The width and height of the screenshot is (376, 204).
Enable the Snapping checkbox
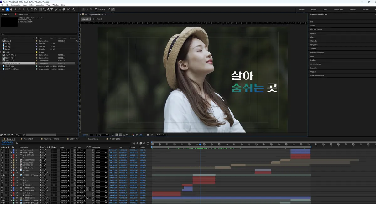pos(96,9)
